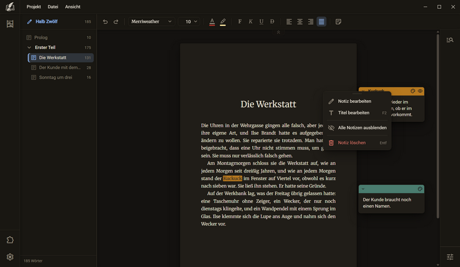Undo the last edit
This screenshot has width=460, height=267.
point(105,21)
